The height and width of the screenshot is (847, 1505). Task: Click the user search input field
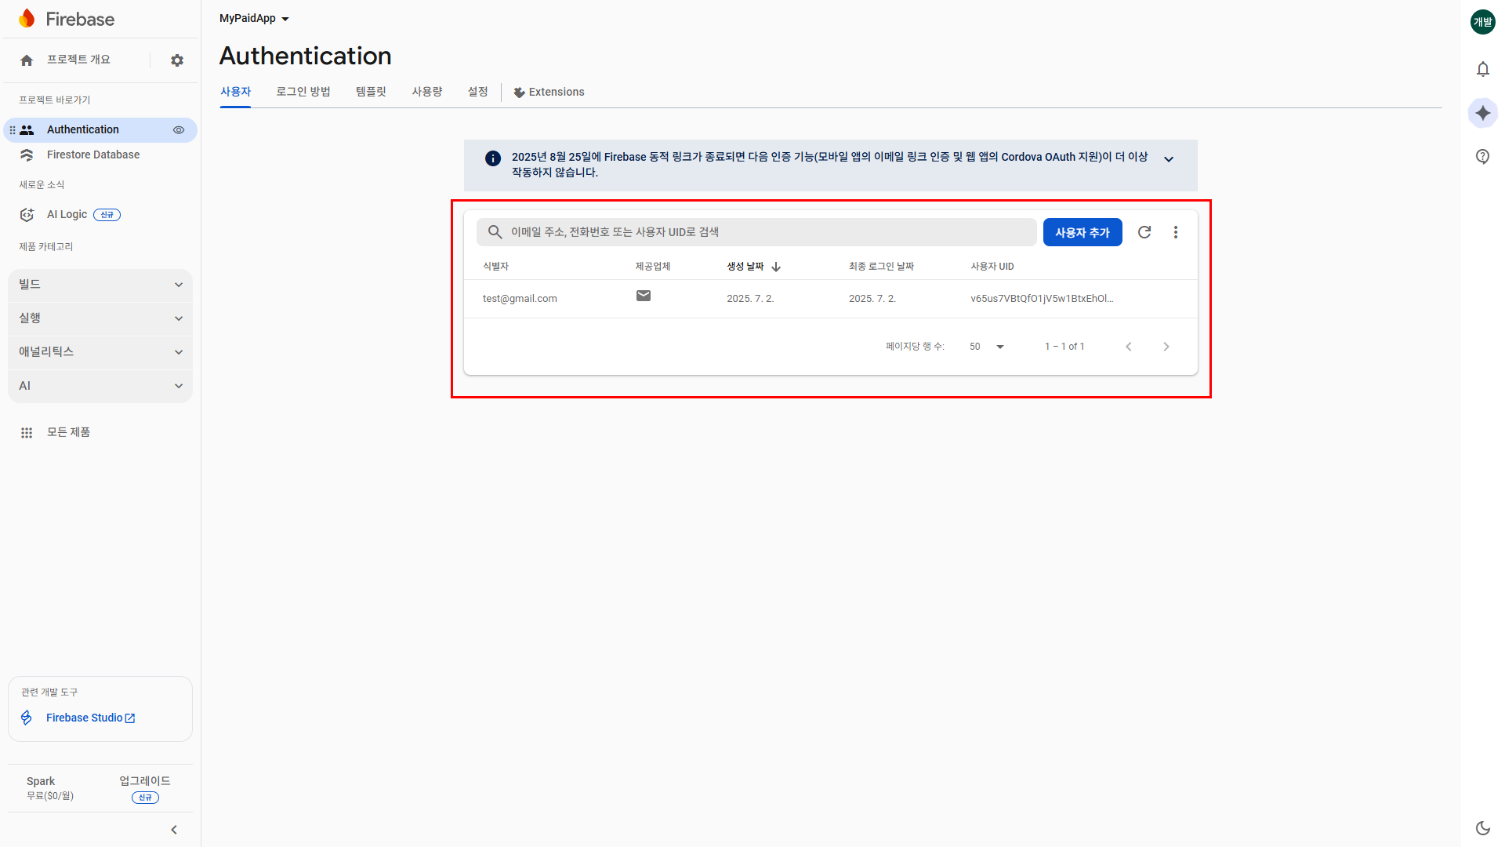click(x=756, y=232)
